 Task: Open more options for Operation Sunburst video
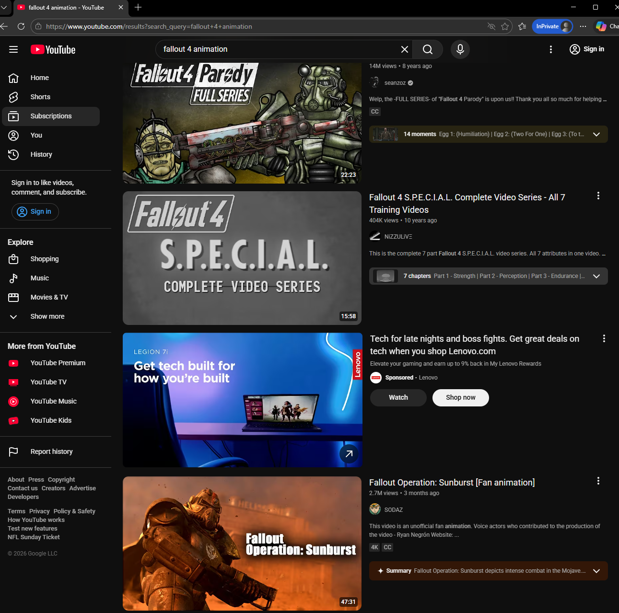pos(598,481)
